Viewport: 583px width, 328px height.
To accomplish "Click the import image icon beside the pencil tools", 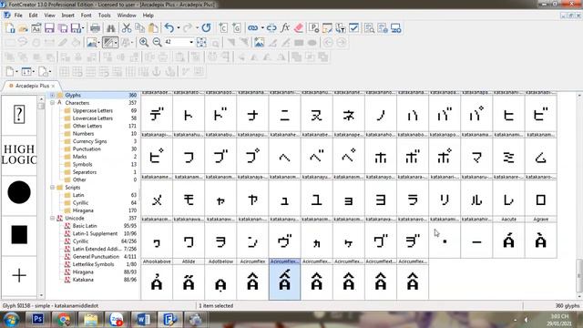I will pyautogui.click(x=259, y=43).
